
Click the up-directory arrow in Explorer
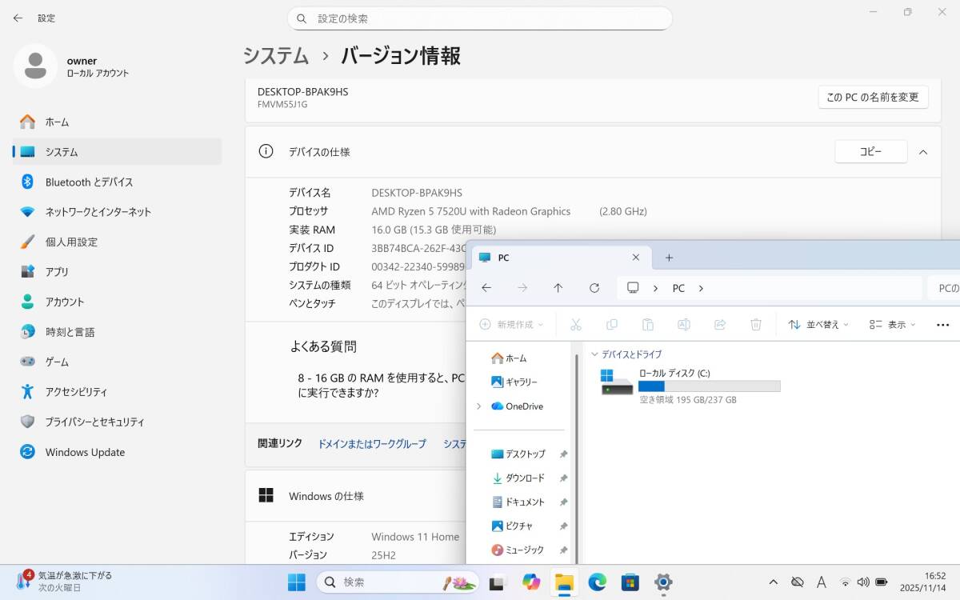click(558, 288)
